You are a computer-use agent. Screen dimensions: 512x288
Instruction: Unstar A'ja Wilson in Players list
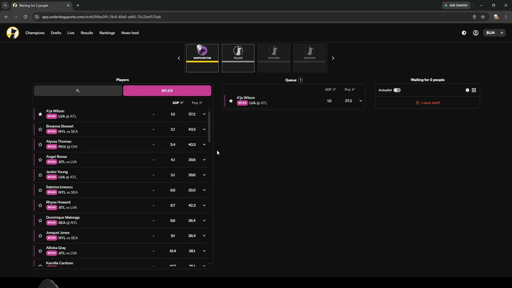coord(40,114)
